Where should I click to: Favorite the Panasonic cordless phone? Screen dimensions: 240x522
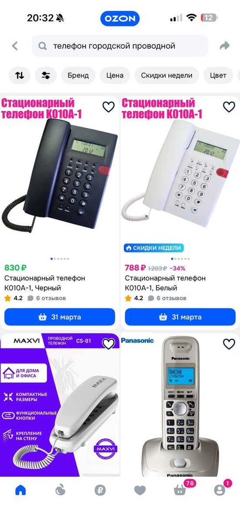tap(229, 344)
